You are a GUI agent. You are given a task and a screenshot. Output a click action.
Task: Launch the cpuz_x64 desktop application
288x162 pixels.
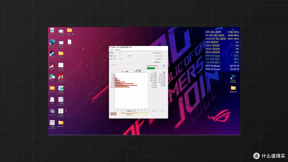coord(52,111)
